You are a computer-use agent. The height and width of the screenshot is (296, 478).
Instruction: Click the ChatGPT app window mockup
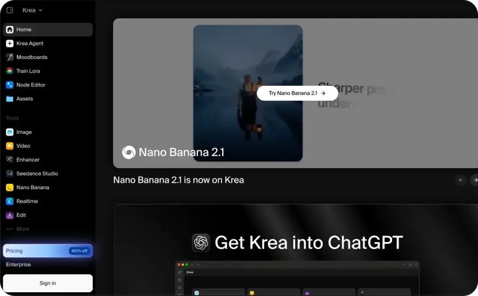tap(297, 278)
